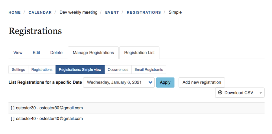The width and height of the screenshot is (272, 134).
Task: Open the Edit tab
Action: coord(36,53)
